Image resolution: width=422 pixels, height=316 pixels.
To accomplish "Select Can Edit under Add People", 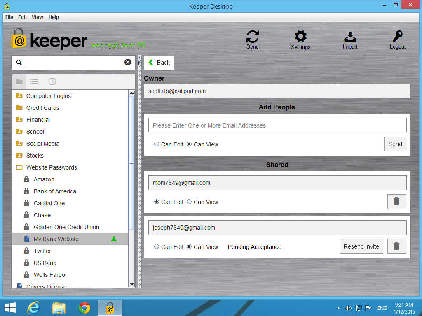I will [x=156, y=144].
